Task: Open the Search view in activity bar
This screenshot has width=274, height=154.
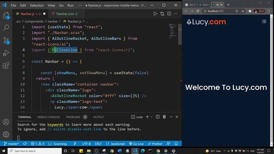Action: click(6, 27)
